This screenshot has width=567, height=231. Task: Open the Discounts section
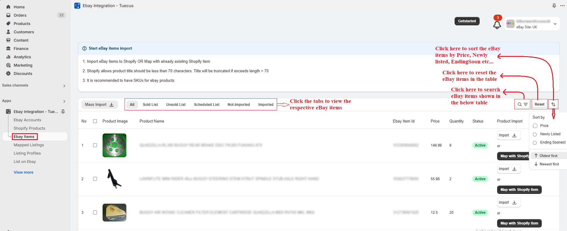(23, 73)
